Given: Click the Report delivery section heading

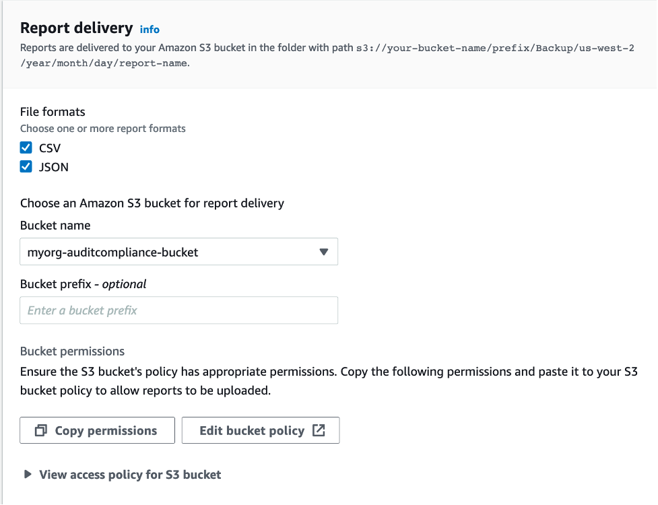Looking at the screenshot, I should pos(76,28).
